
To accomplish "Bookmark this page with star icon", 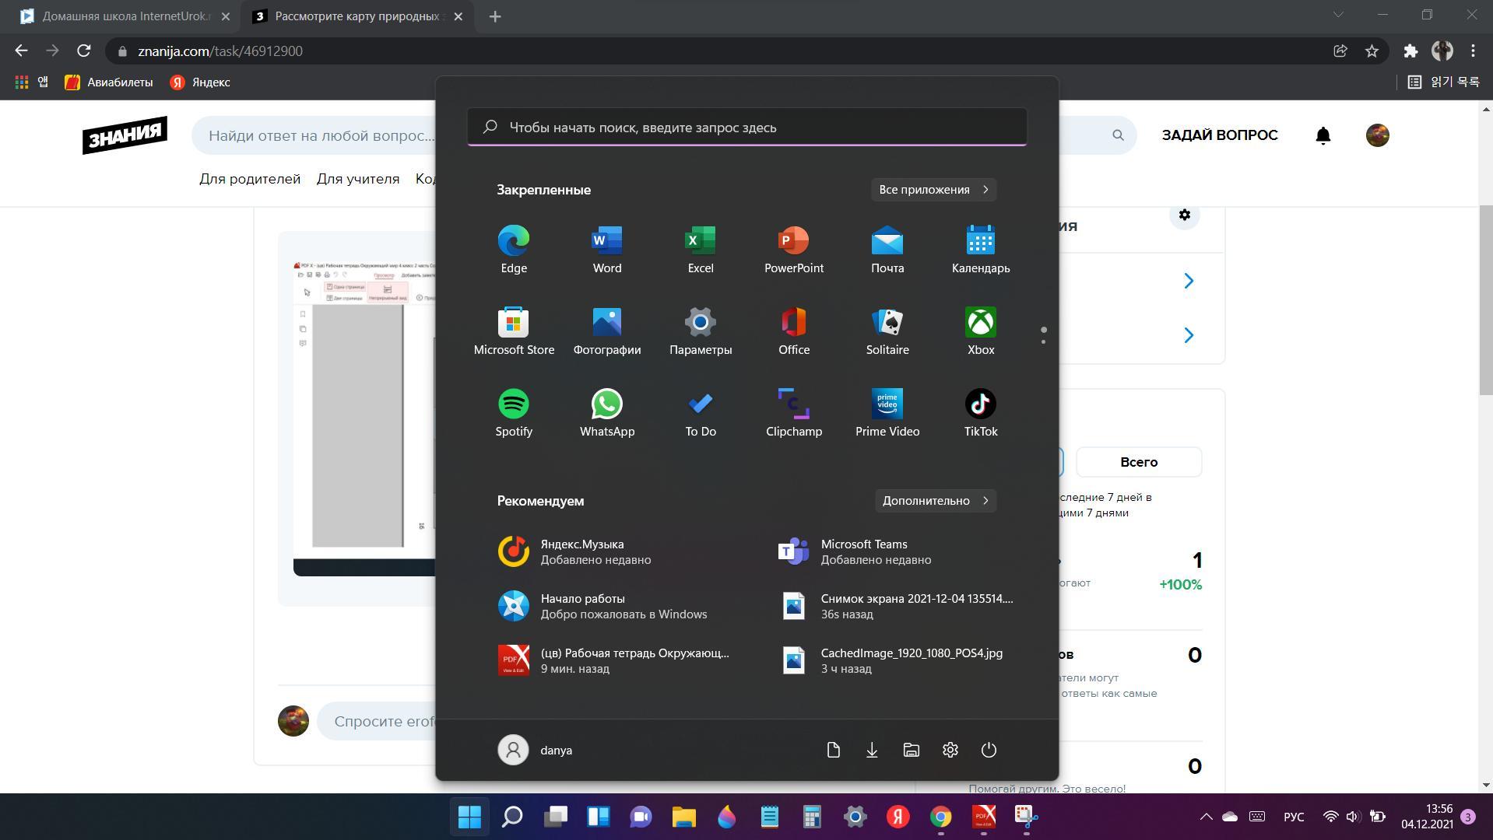I will (x=1372, y=51).
